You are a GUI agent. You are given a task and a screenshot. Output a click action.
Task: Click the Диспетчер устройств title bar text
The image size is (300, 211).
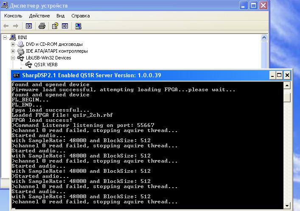(x=39, y=6)
